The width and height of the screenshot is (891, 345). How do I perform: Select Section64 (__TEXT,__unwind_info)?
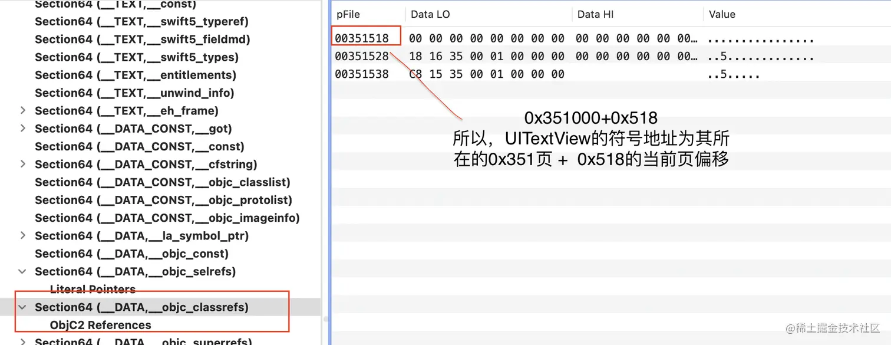[134, 93]
